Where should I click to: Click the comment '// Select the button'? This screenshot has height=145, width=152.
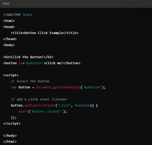30,81
